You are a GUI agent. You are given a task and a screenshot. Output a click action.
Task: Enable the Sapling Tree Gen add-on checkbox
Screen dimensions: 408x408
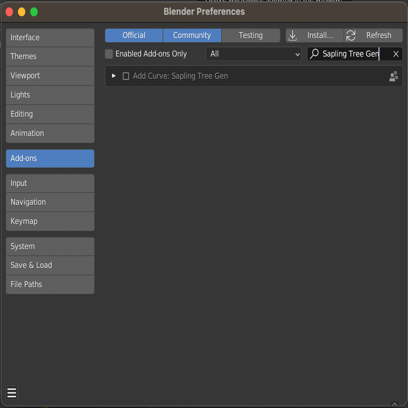point(126,76)
